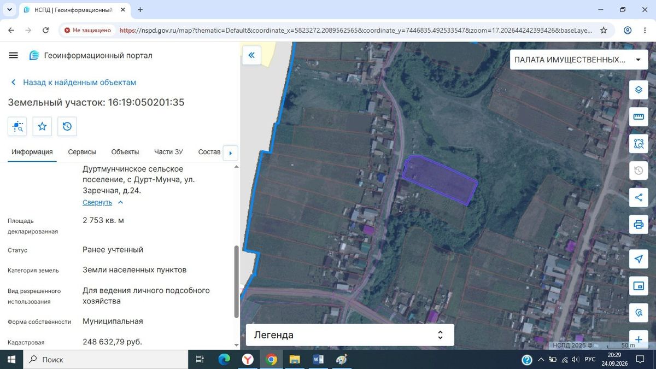This screenshot has height=369, width=656.
Task: Print the current map
Action: (639, 224)
